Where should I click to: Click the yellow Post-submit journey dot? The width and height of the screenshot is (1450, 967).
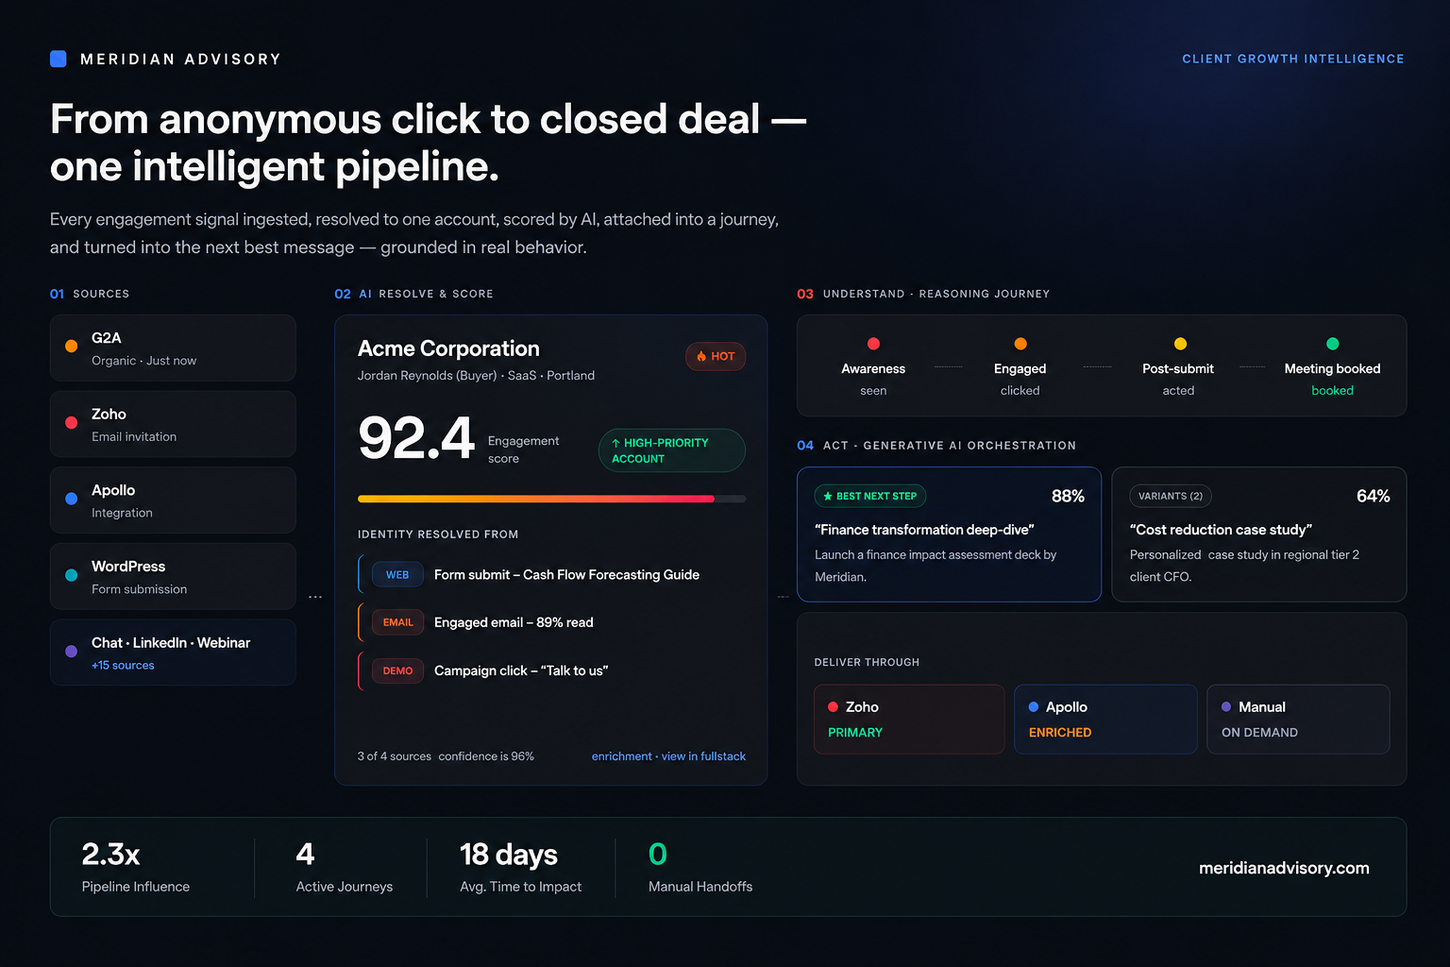click(x=1180, y=344)
